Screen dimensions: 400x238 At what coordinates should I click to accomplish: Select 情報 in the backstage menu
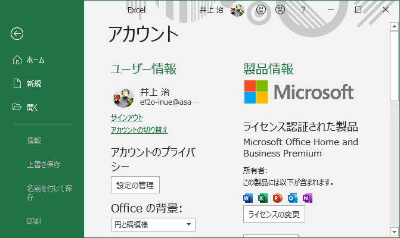pyautogui.click(x=34, y=140)
